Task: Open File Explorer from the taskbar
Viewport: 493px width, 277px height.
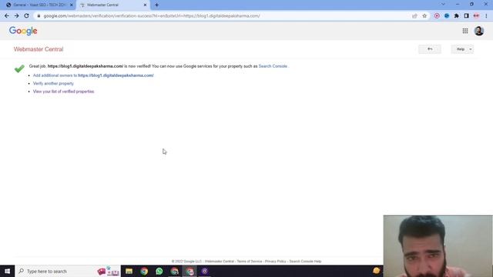Action: click(129, 271)
